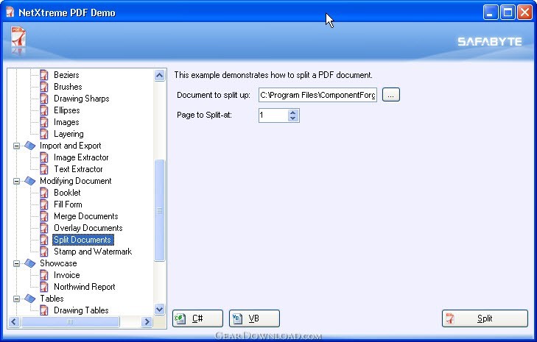Click the PDF icon beside Beziers
537x342 pixels.
pos(43,75)
